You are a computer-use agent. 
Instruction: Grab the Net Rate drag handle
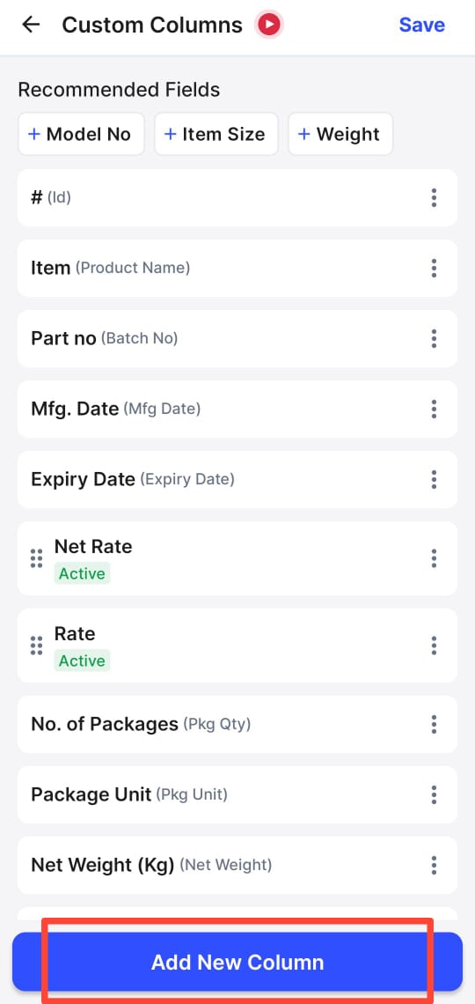37,558
